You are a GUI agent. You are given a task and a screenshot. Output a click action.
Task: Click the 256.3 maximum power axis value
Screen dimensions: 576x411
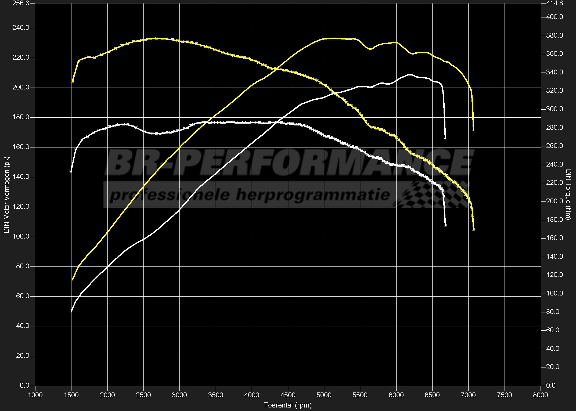click(x=21, y=3)
